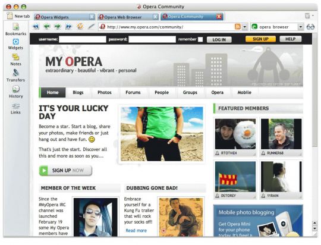Click the New tab button
The width and height of the screenshot is (321, 245).
(18, 16)
